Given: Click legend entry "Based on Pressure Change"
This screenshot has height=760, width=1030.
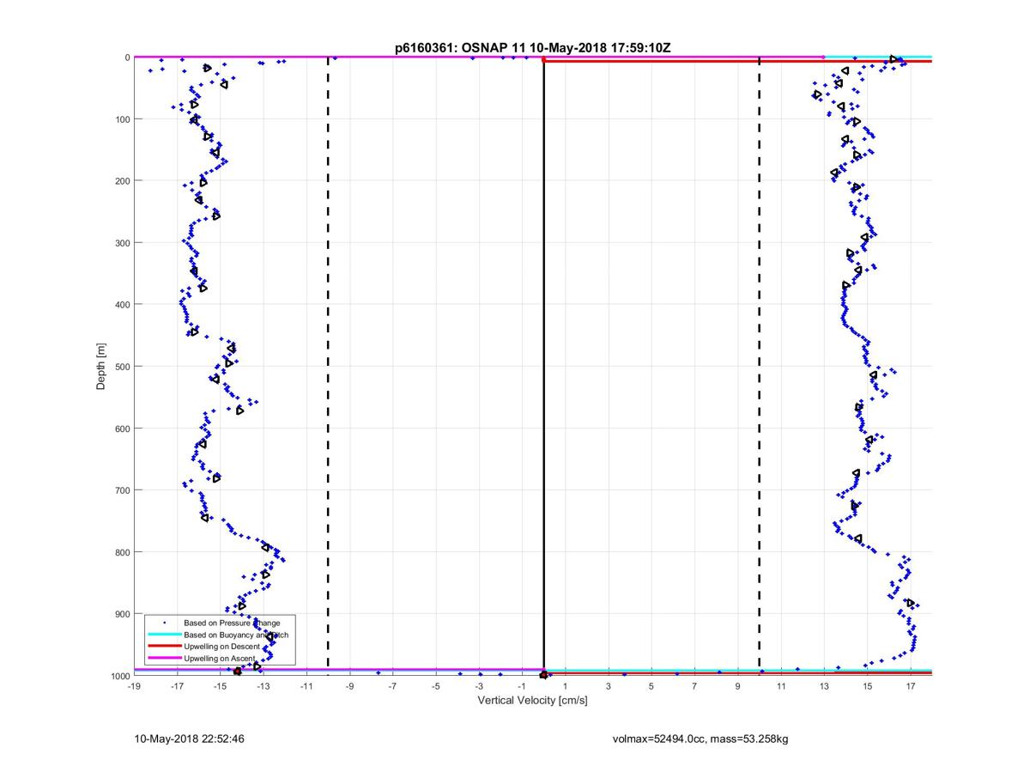Looking at the screenshot, I should 232,623.
